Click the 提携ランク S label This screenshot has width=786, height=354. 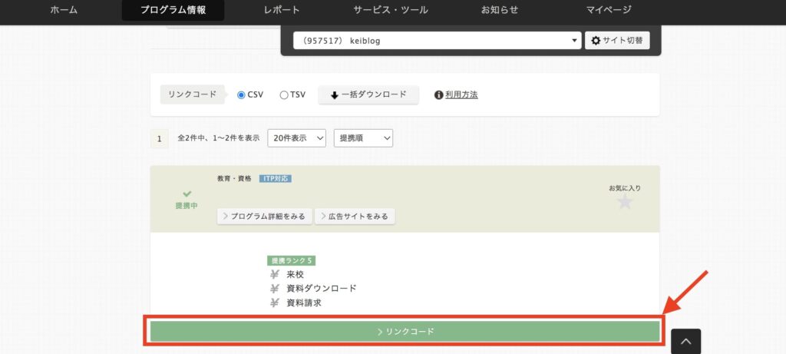[291, 261]
